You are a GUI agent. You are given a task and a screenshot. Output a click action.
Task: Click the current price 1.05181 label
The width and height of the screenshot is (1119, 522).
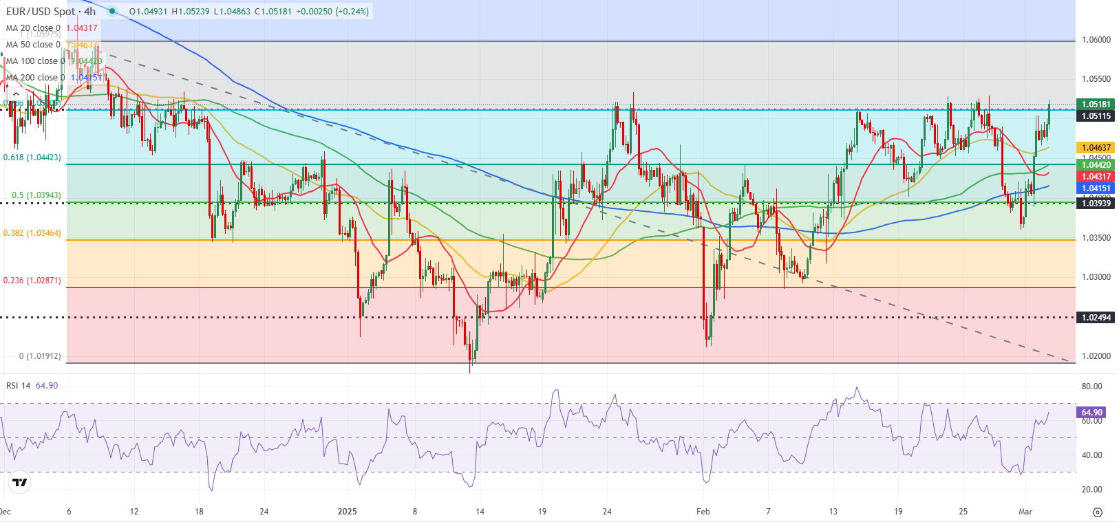pos(1096,105)
